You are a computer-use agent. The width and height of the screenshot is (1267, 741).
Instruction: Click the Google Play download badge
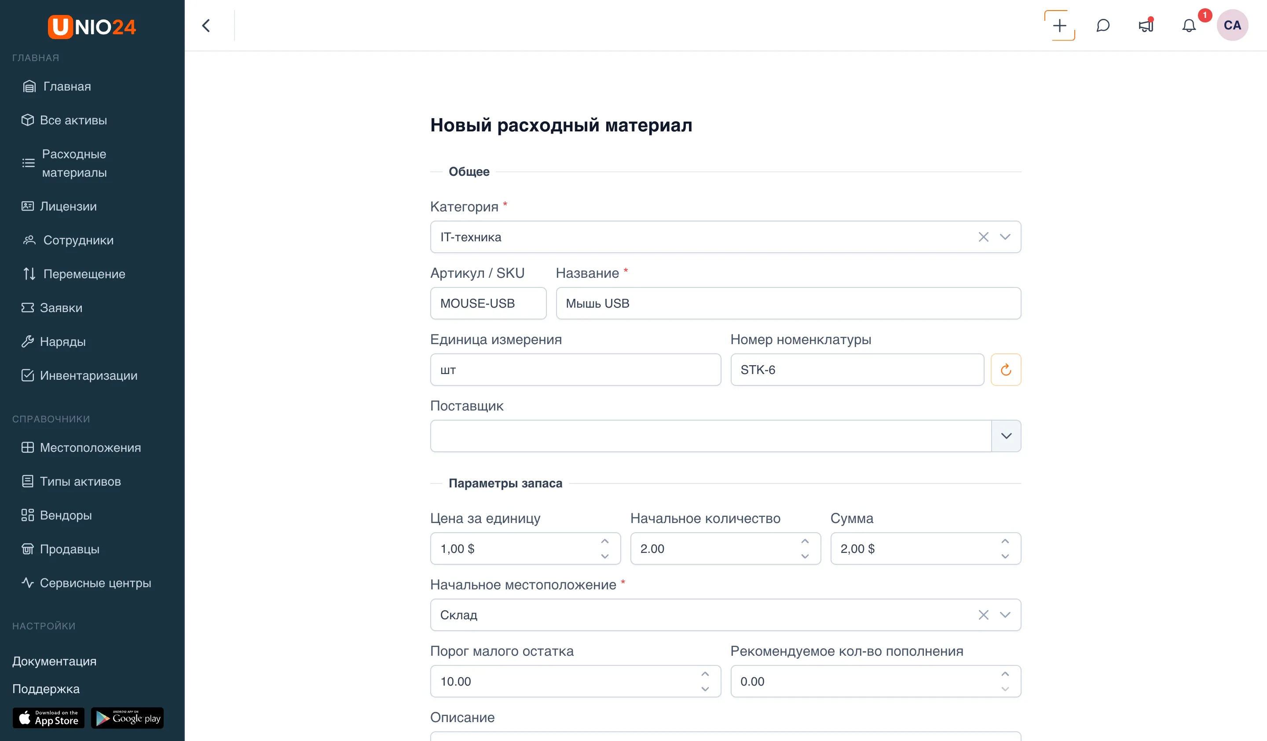127,719
